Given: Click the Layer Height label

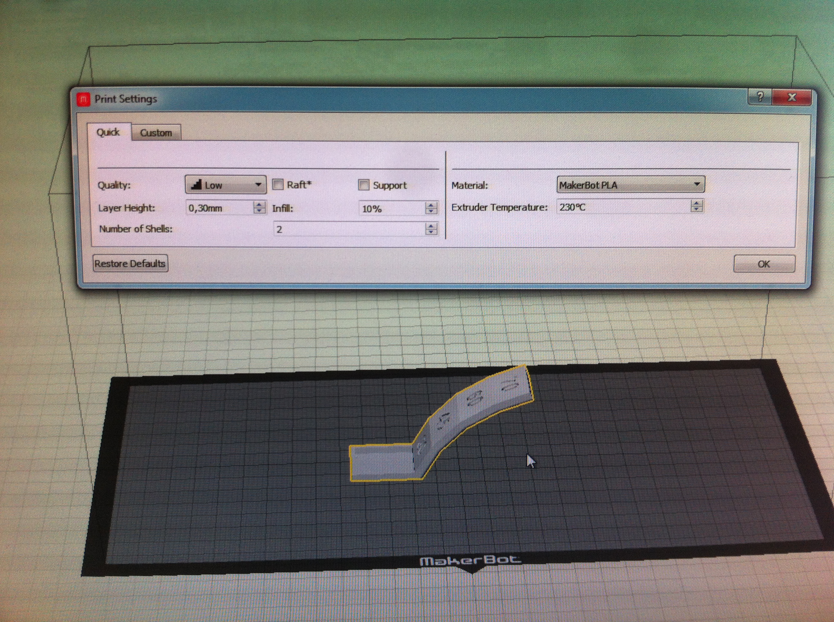Looking at the screenshot, I should tap(126, 208).
